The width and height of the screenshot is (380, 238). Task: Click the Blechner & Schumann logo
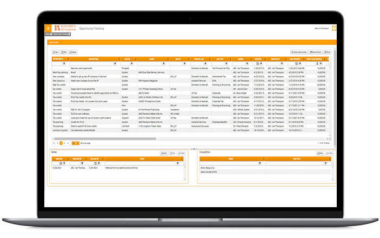coord(65,28)
